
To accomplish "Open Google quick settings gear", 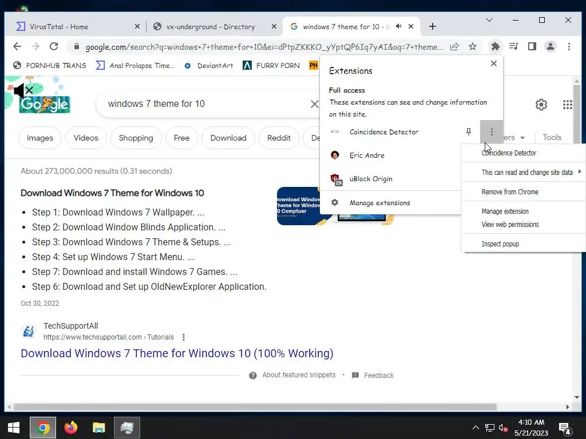I will click(x=541, y=105).
